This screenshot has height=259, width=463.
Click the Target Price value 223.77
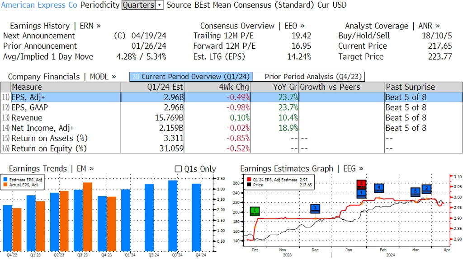440,56
